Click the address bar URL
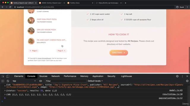The height and width of the screenshot is (106, 190). 35,7
